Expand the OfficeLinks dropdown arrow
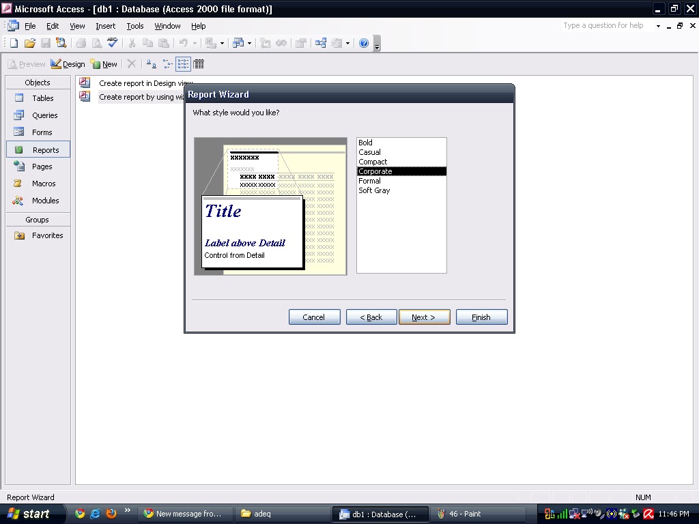 [222, 43]
